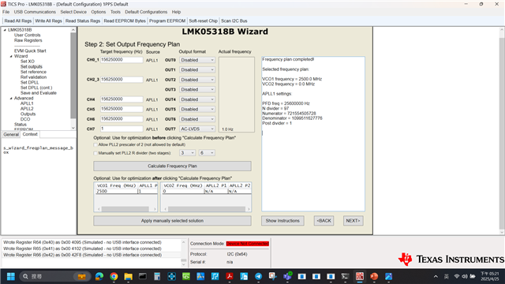The height and width of the screenshot is (284, 505).
Task: Open the Options menu
Action: (98, 12)
